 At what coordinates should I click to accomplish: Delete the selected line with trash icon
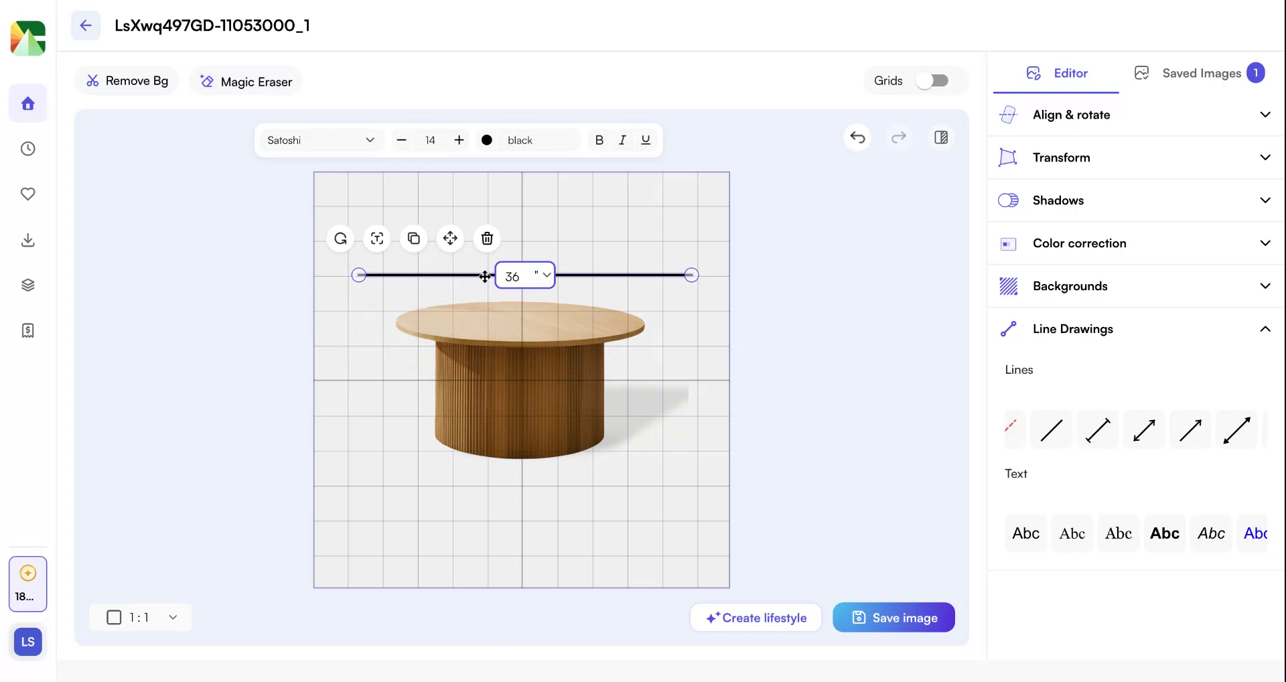pos(486,238)
